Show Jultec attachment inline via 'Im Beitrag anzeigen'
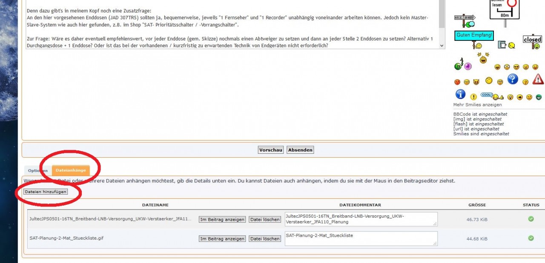 [x=222, y=220]
